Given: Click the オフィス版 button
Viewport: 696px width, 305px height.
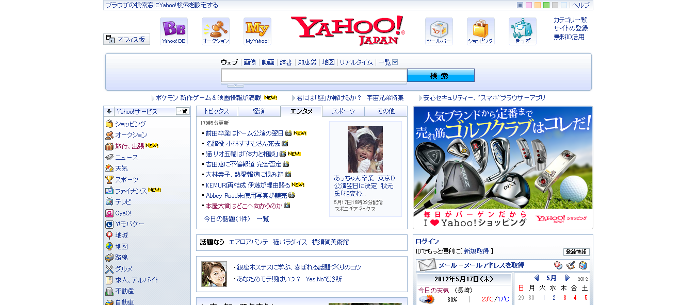Looking at the screenshot, I should coord(127,39).
